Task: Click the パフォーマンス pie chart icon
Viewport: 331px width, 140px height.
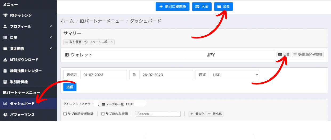Action: click(5, 115)
